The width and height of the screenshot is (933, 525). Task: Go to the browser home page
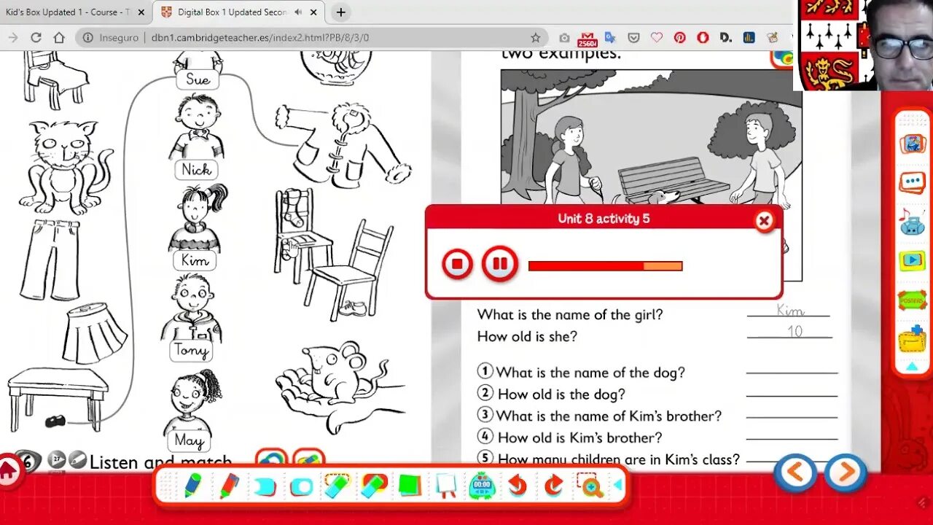(x=59, y=37)
